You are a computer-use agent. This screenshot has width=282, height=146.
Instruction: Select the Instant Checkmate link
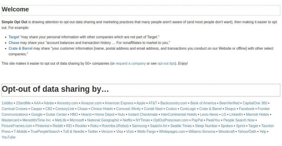143,115
